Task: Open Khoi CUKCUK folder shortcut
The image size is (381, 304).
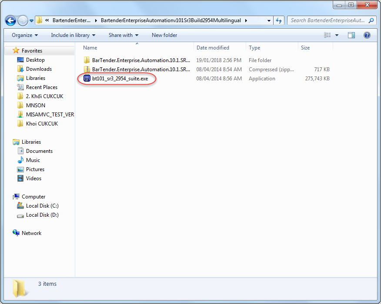Action: 42,124
